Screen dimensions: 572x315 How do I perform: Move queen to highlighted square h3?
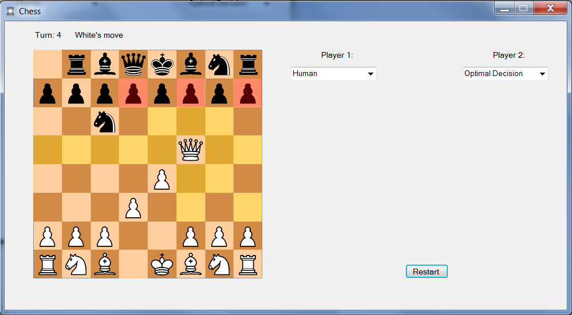click(x=248, y=207)
